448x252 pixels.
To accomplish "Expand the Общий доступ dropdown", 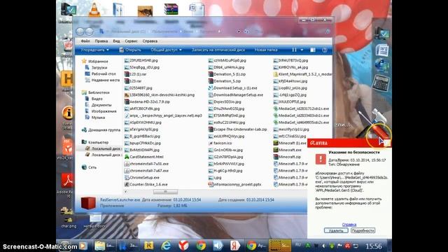I will [x=167, y=50].
